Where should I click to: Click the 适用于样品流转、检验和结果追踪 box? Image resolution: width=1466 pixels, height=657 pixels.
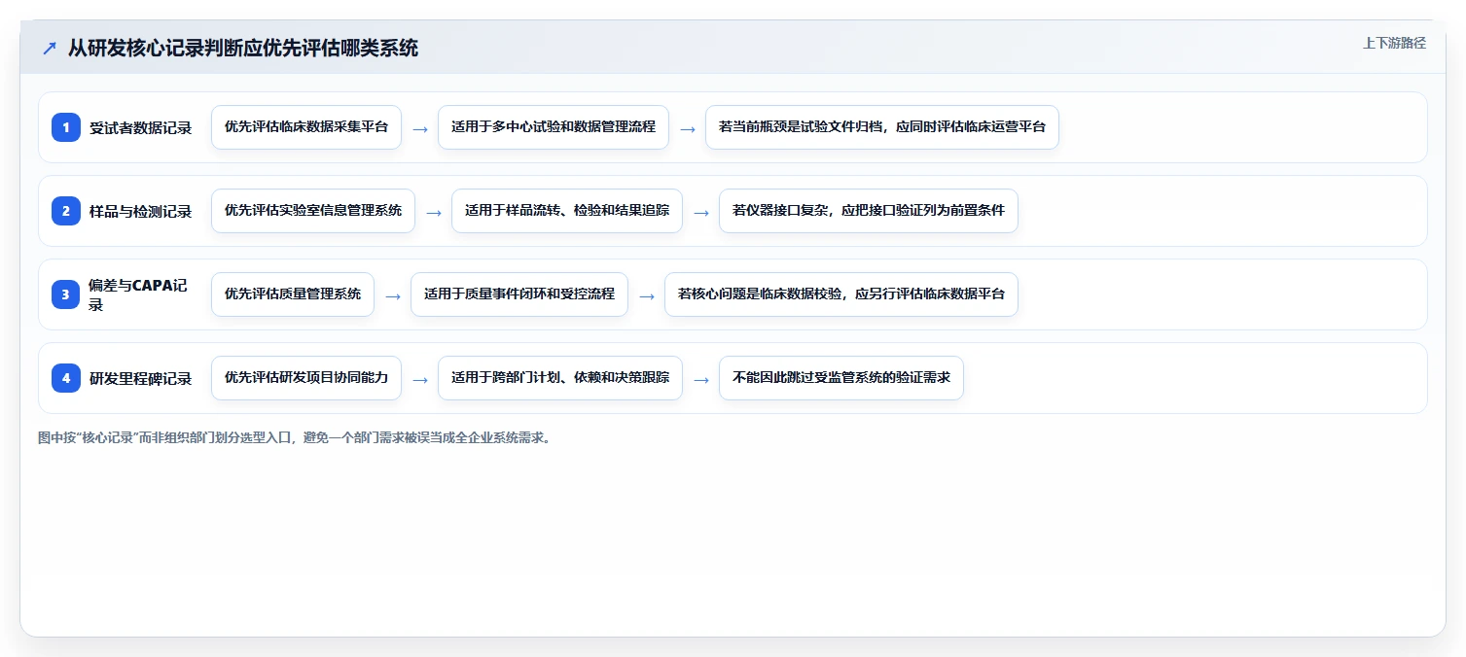[567, 211]
